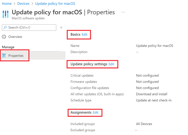Click the Properties icon in Manage section
This screenshot has height=135, width=188.
click(4, 55)
